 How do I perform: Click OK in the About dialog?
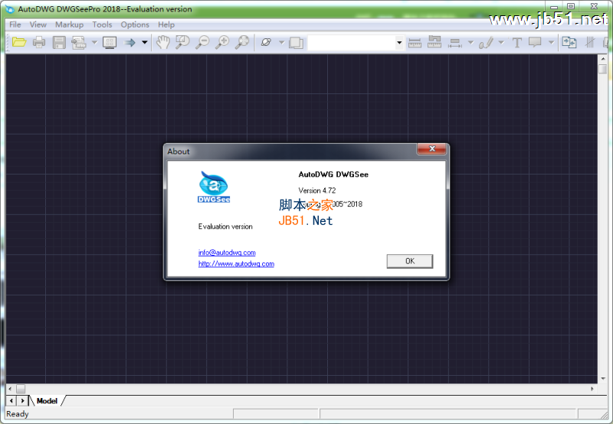point(410,261)
